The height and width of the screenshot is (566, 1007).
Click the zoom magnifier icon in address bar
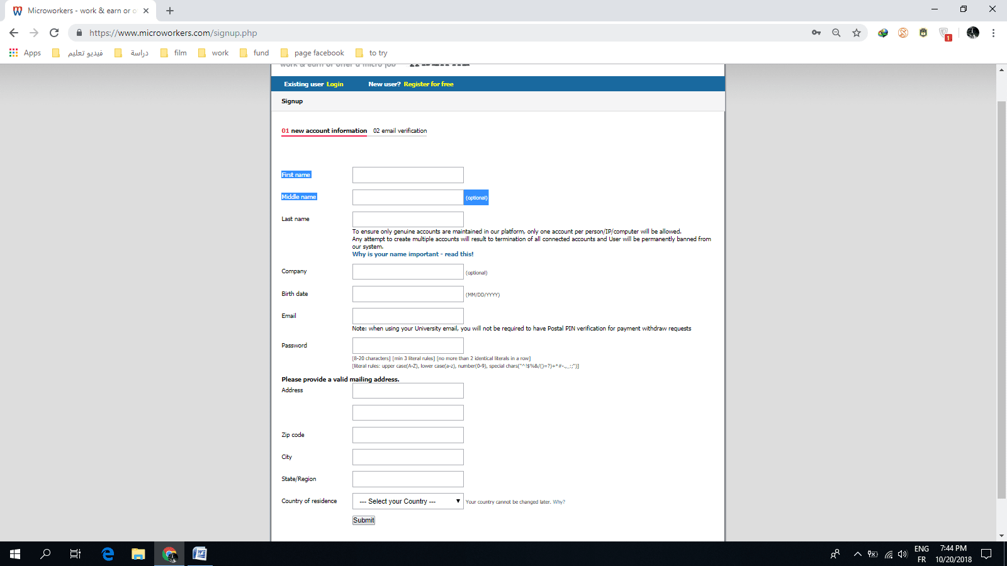point(836,33)
